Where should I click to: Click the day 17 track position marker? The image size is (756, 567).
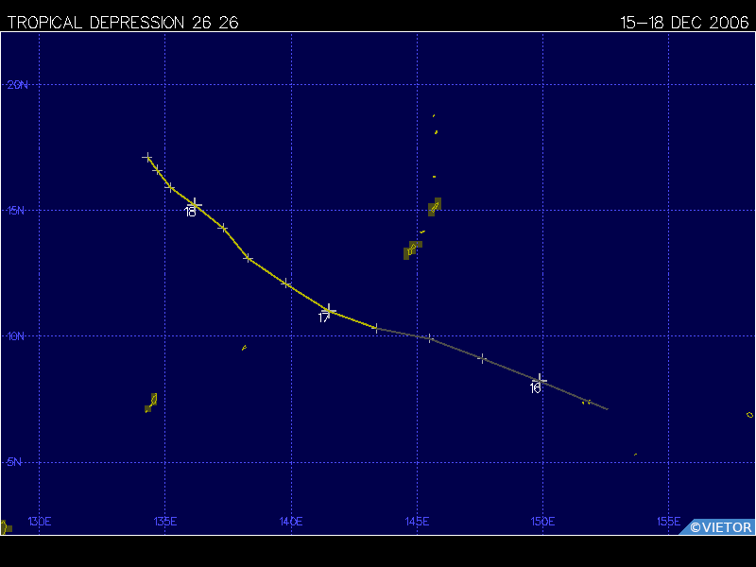point(328,310)
